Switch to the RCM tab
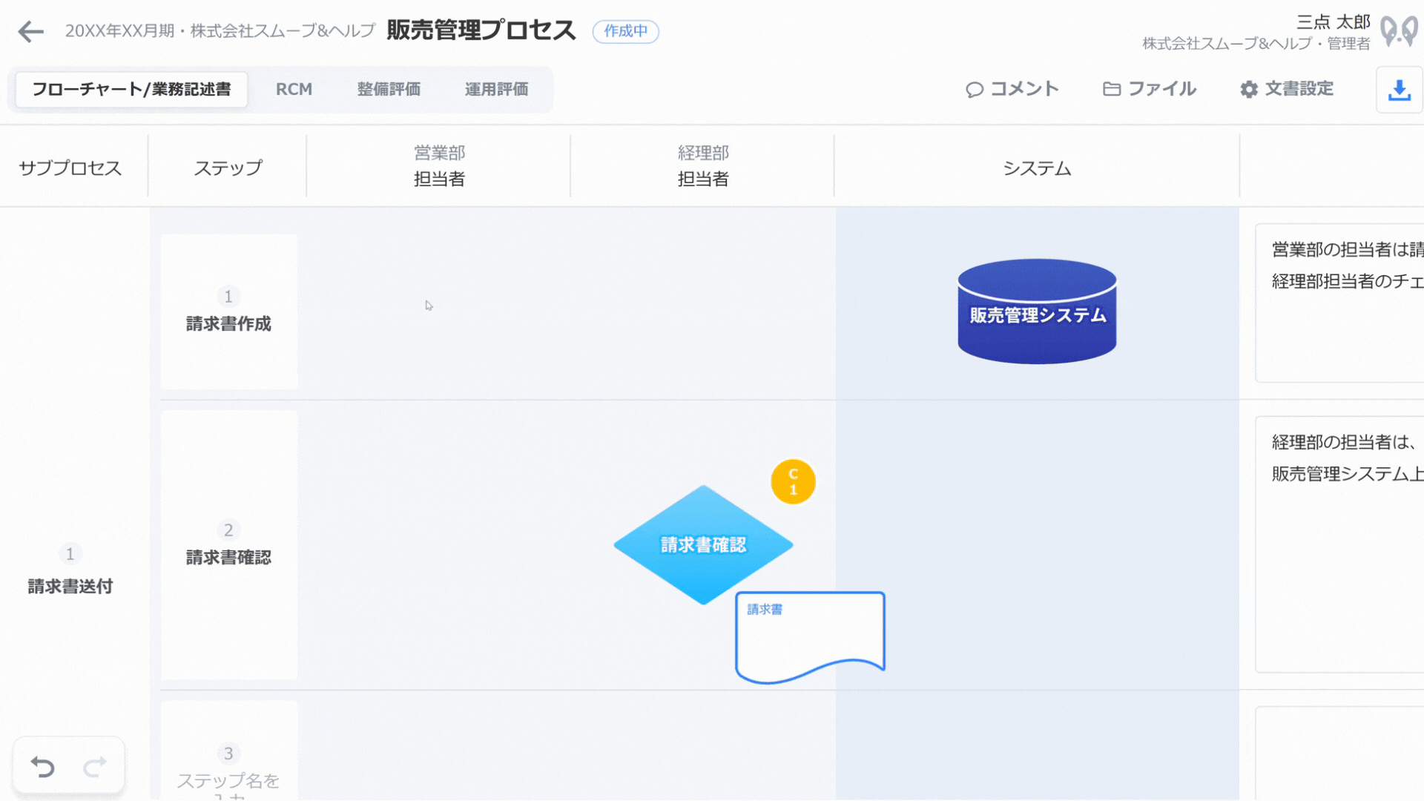Screen dimensions: 1424x801 pos(294,89)
